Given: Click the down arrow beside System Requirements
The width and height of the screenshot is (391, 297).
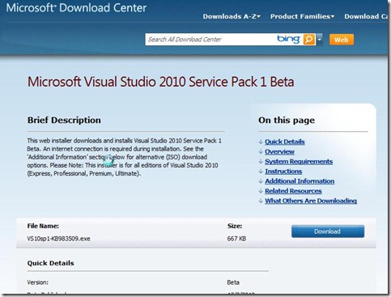Looking at the screenshot, I should pos(261,162).
